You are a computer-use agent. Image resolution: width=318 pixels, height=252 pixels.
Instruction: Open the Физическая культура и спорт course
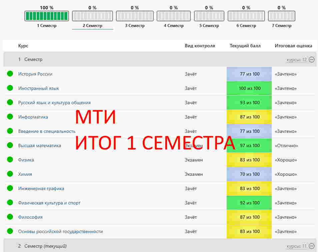(x=49, y=203)
